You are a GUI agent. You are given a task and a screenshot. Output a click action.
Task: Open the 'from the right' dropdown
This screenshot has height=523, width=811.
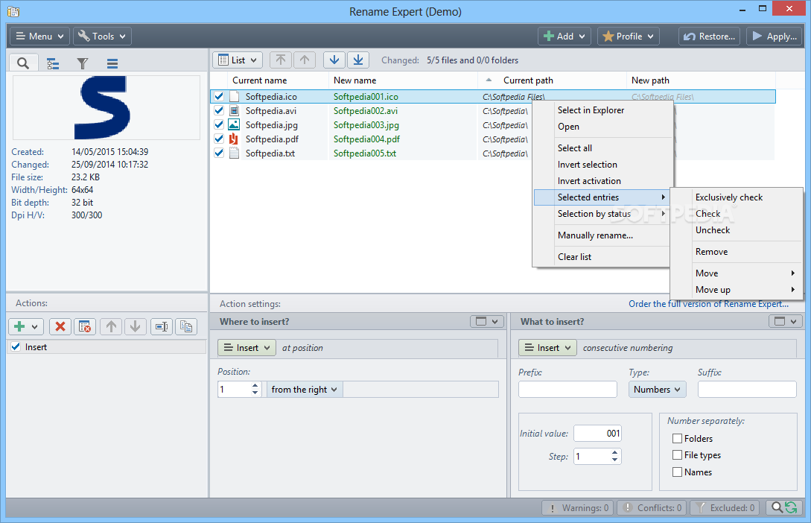pyautogui.click(x=304, y=390)
